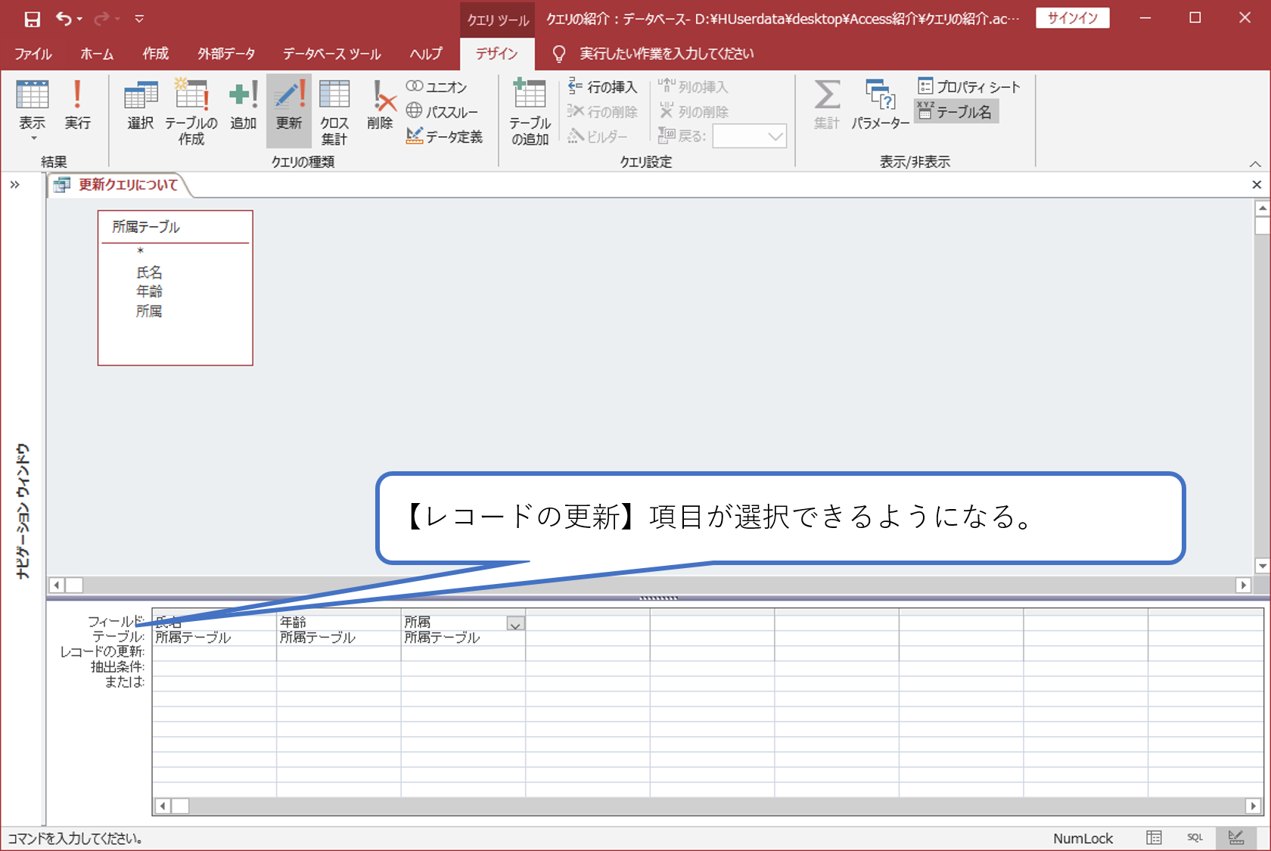Click the Undo arrow icon
1271x851 pixels.
tap(64, 19)
